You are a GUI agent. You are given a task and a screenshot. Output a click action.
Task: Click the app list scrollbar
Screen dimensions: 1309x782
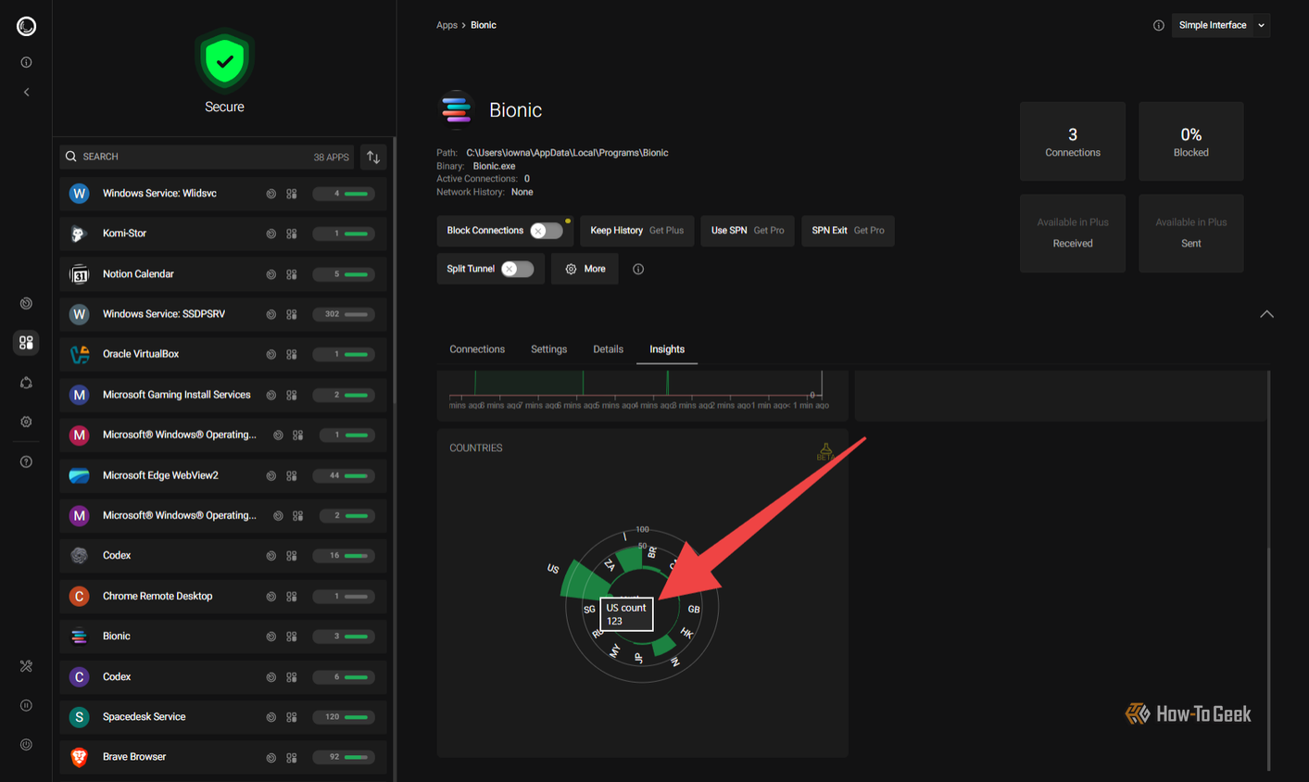coord(396,269)
